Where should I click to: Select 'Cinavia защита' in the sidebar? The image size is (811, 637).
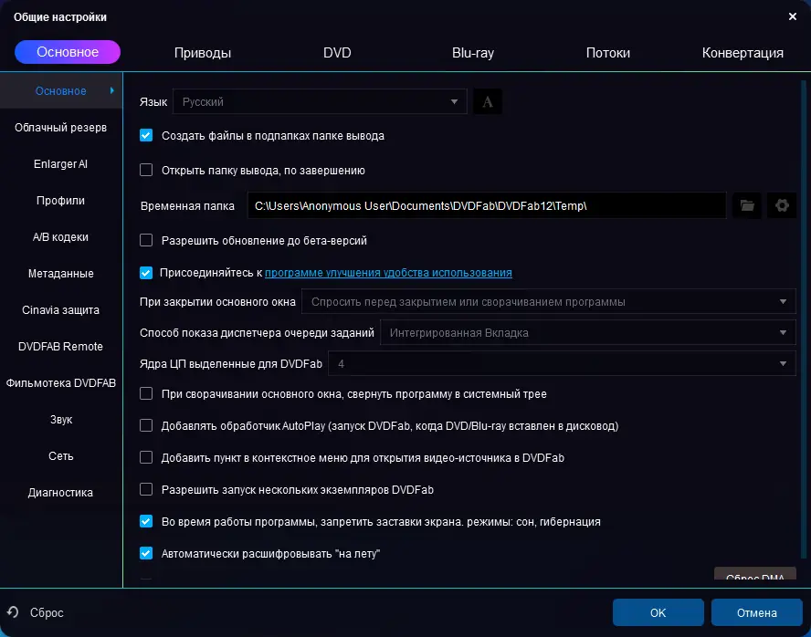pyautogui.click(x=60, y=310)
